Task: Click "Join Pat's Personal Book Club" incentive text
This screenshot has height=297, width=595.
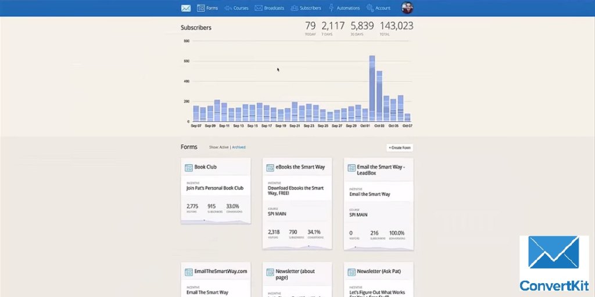Action: pos(215,188)
